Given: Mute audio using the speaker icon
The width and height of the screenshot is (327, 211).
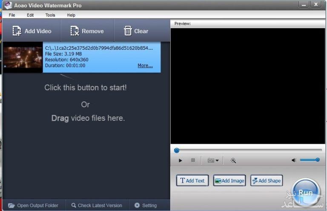Looking at the screenshot, I should pyautogui.click(x=294, y=160).
